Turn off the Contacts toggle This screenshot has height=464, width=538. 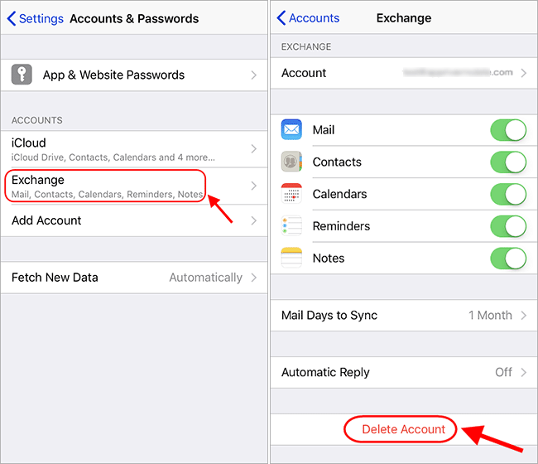pyautogui.click(x=508, y=162)
